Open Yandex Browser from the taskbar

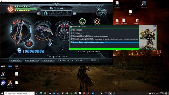(80, 93)
